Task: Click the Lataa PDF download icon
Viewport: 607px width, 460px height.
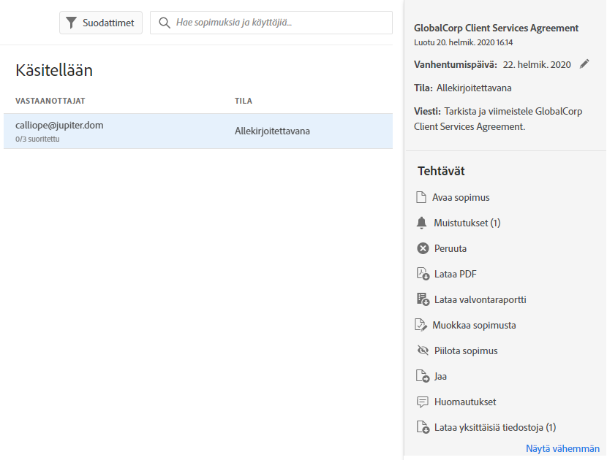Action: click(x=422, y=274)
